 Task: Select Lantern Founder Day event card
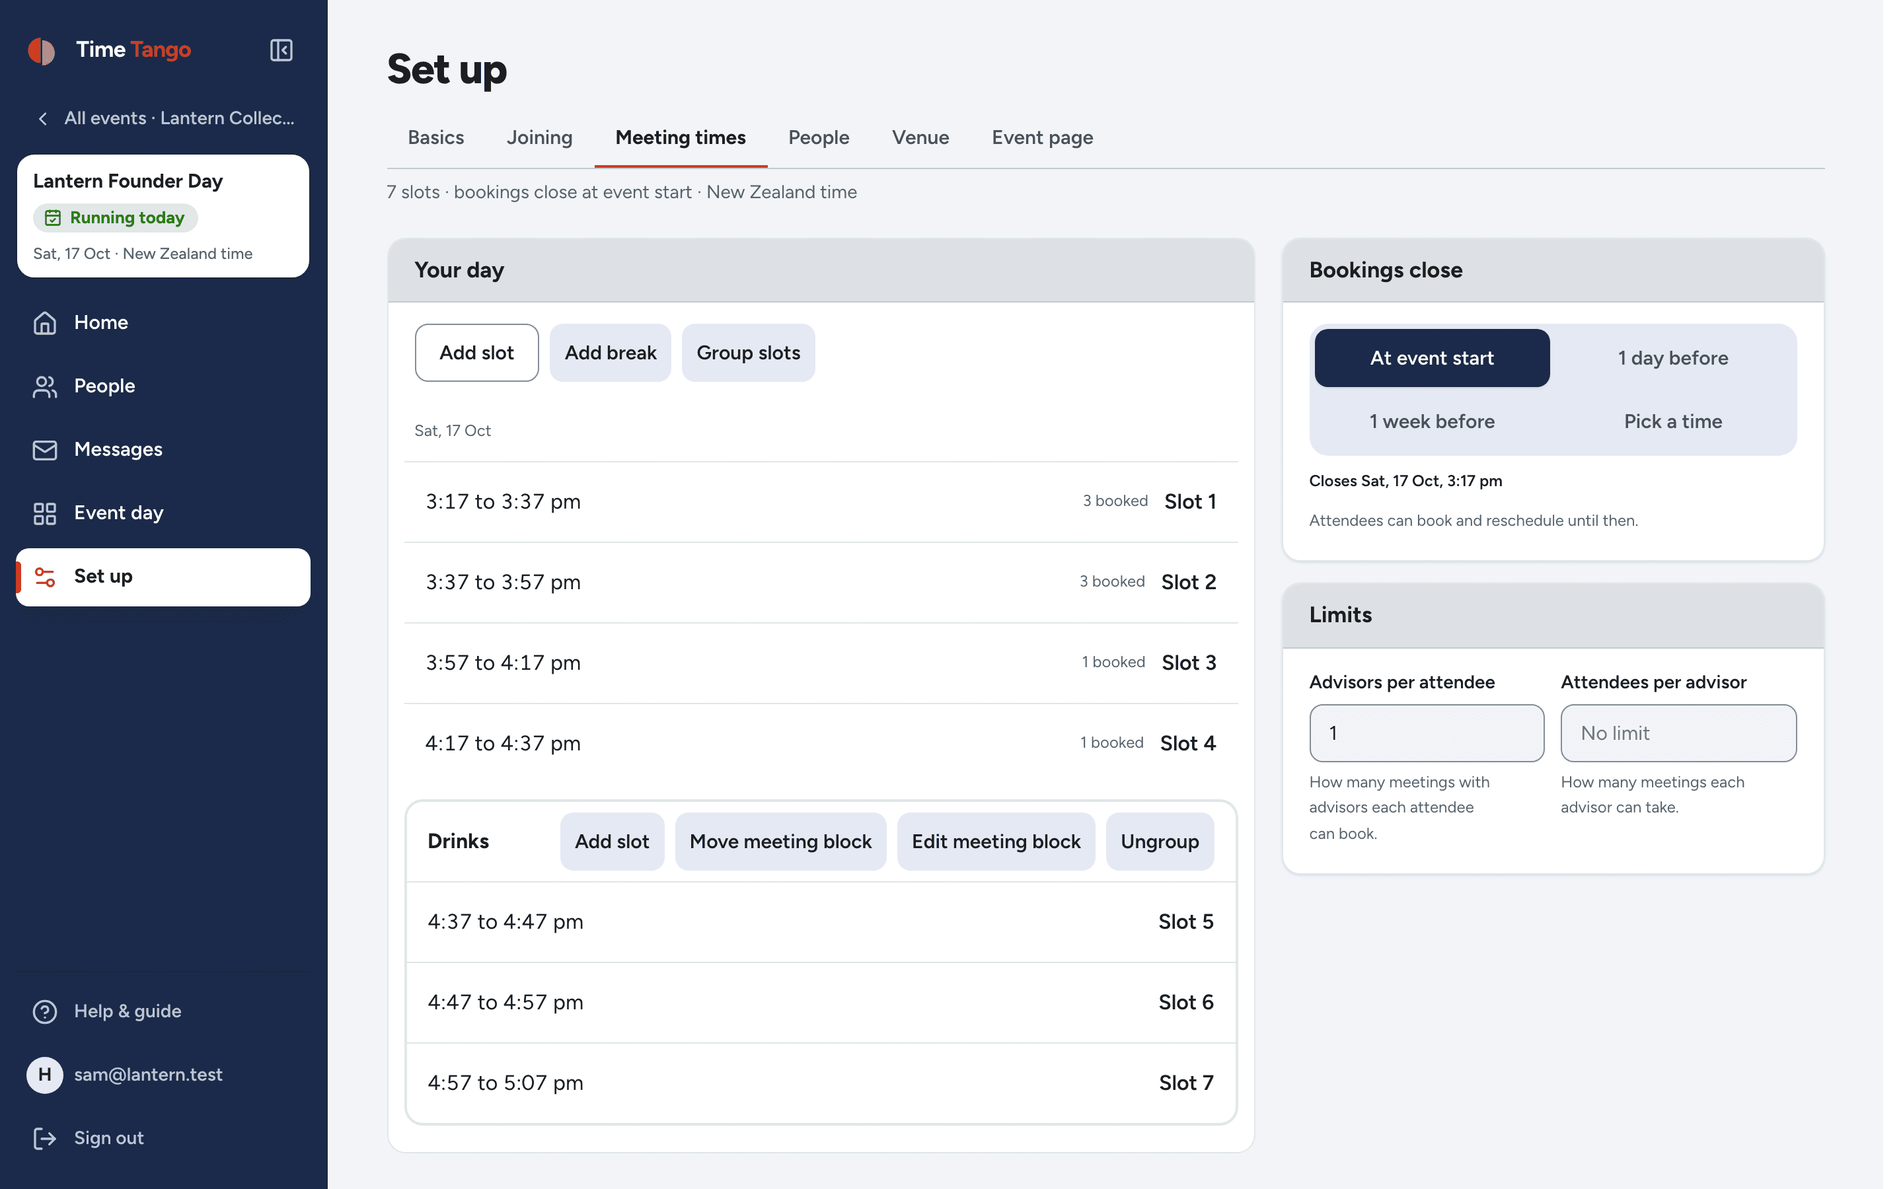(x=163, y=216)
